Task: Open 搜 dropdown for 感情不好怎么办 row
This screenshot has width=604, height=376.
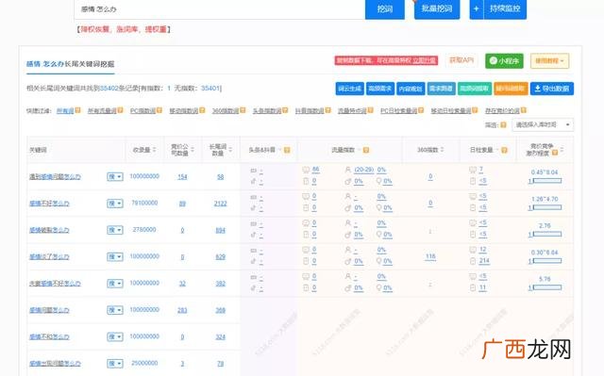Action: 115,203
